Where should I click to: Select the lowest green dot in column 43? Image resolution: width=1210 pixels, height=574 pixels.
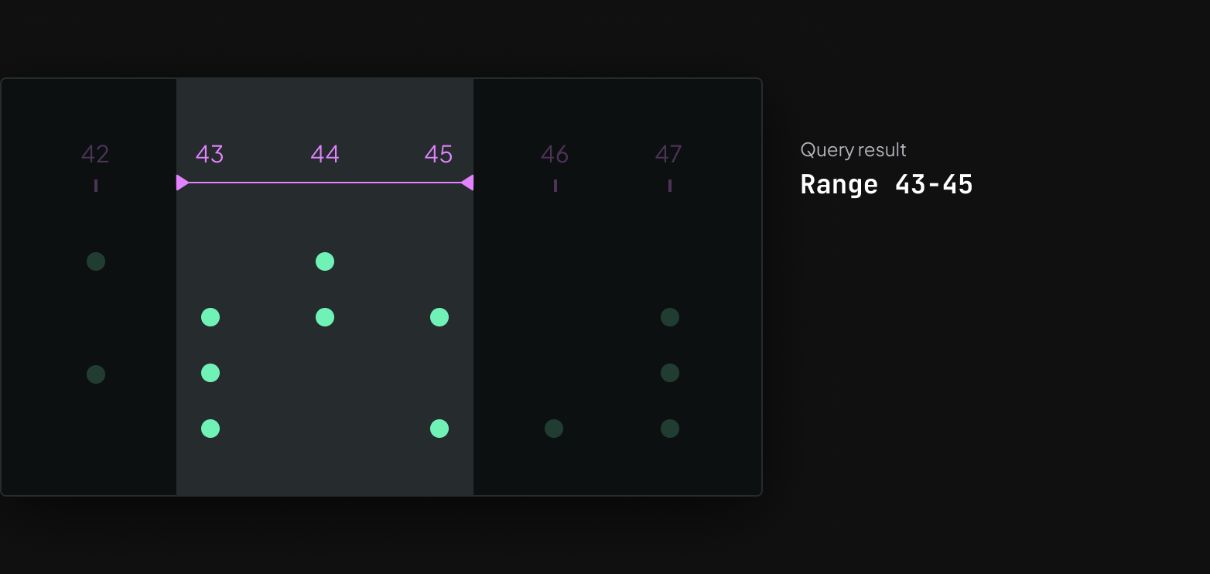click(210, 428)
